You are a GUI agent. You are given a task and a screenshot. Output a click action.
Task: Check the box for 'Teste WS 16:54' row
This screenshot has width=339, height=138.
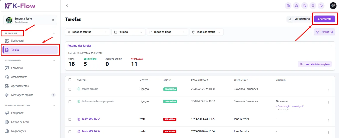click(70, 131)
